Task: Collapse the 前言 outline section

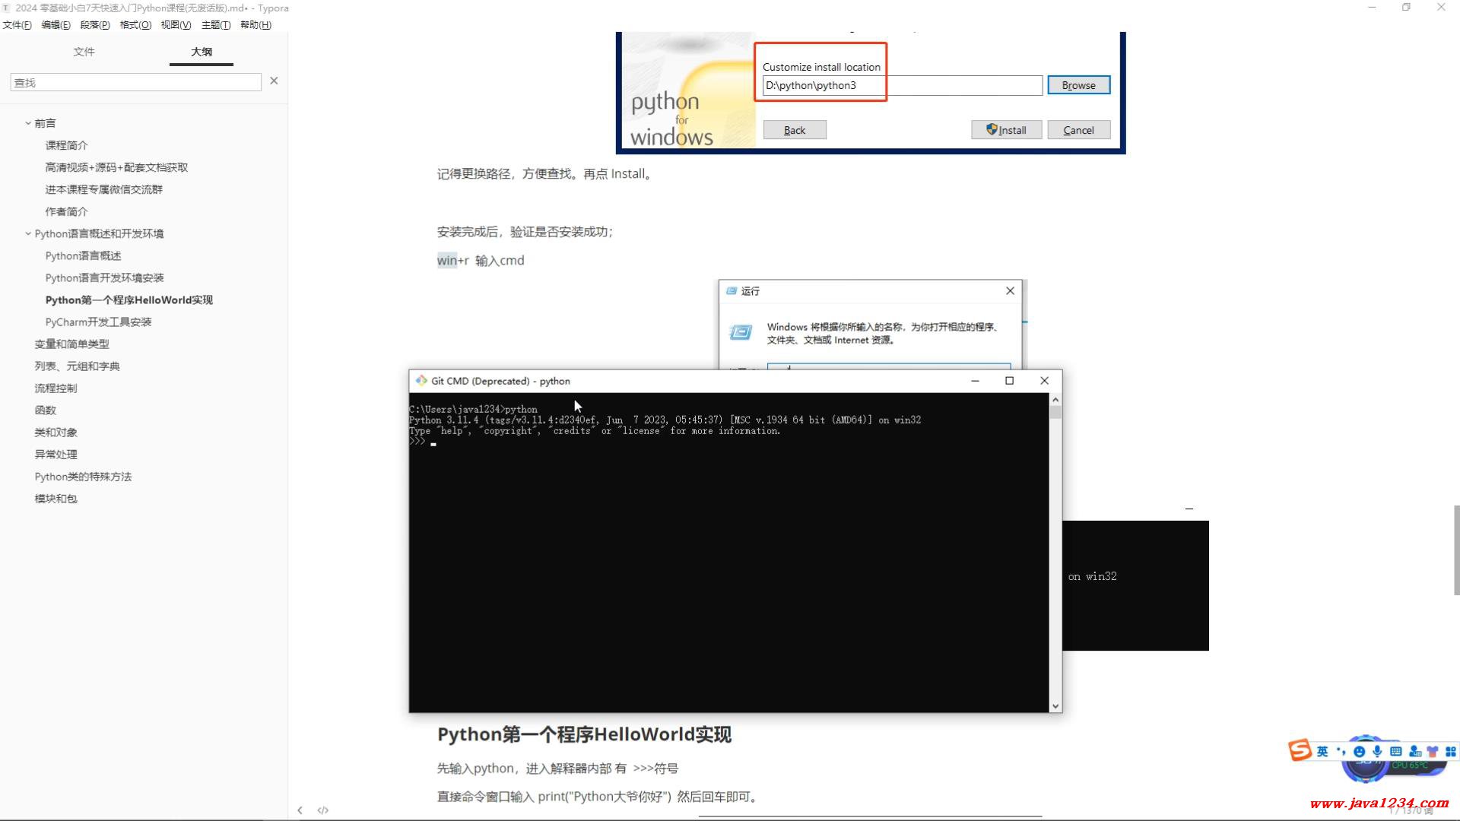Action: coord(28,122)
